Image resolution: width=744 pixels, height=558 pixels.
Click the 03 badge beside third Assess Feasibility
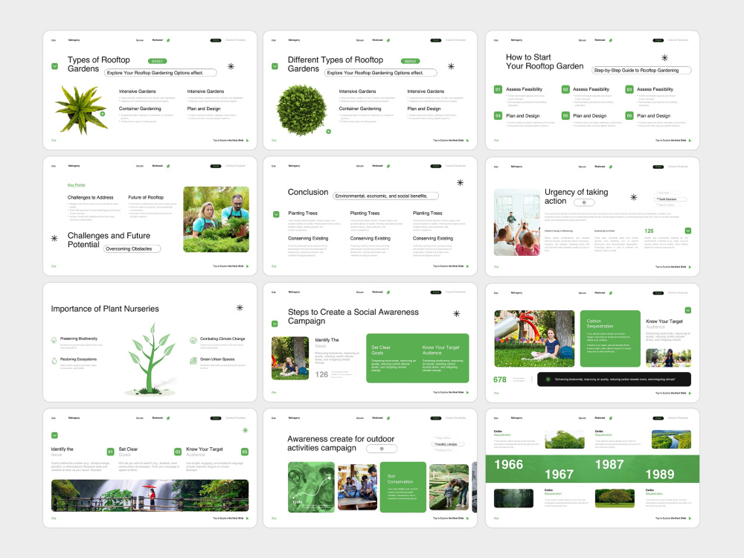click(x=629, y=89)
